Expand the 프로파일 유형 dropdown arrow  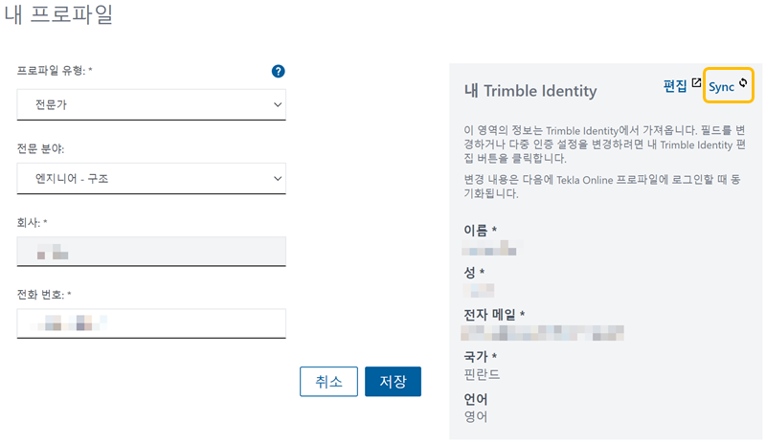(278, 104)
